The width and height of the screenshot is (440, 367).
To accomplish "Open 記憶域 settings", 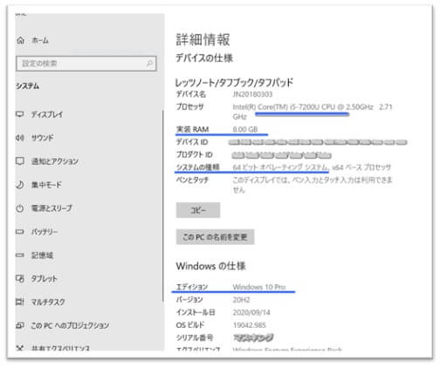I will coord(42,255).
